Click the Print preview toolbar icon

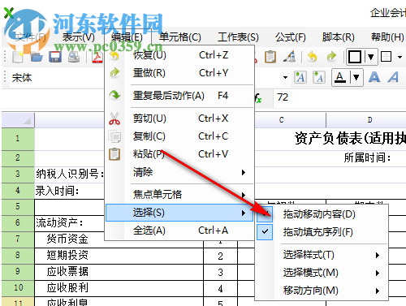click(x=74, y=57)
